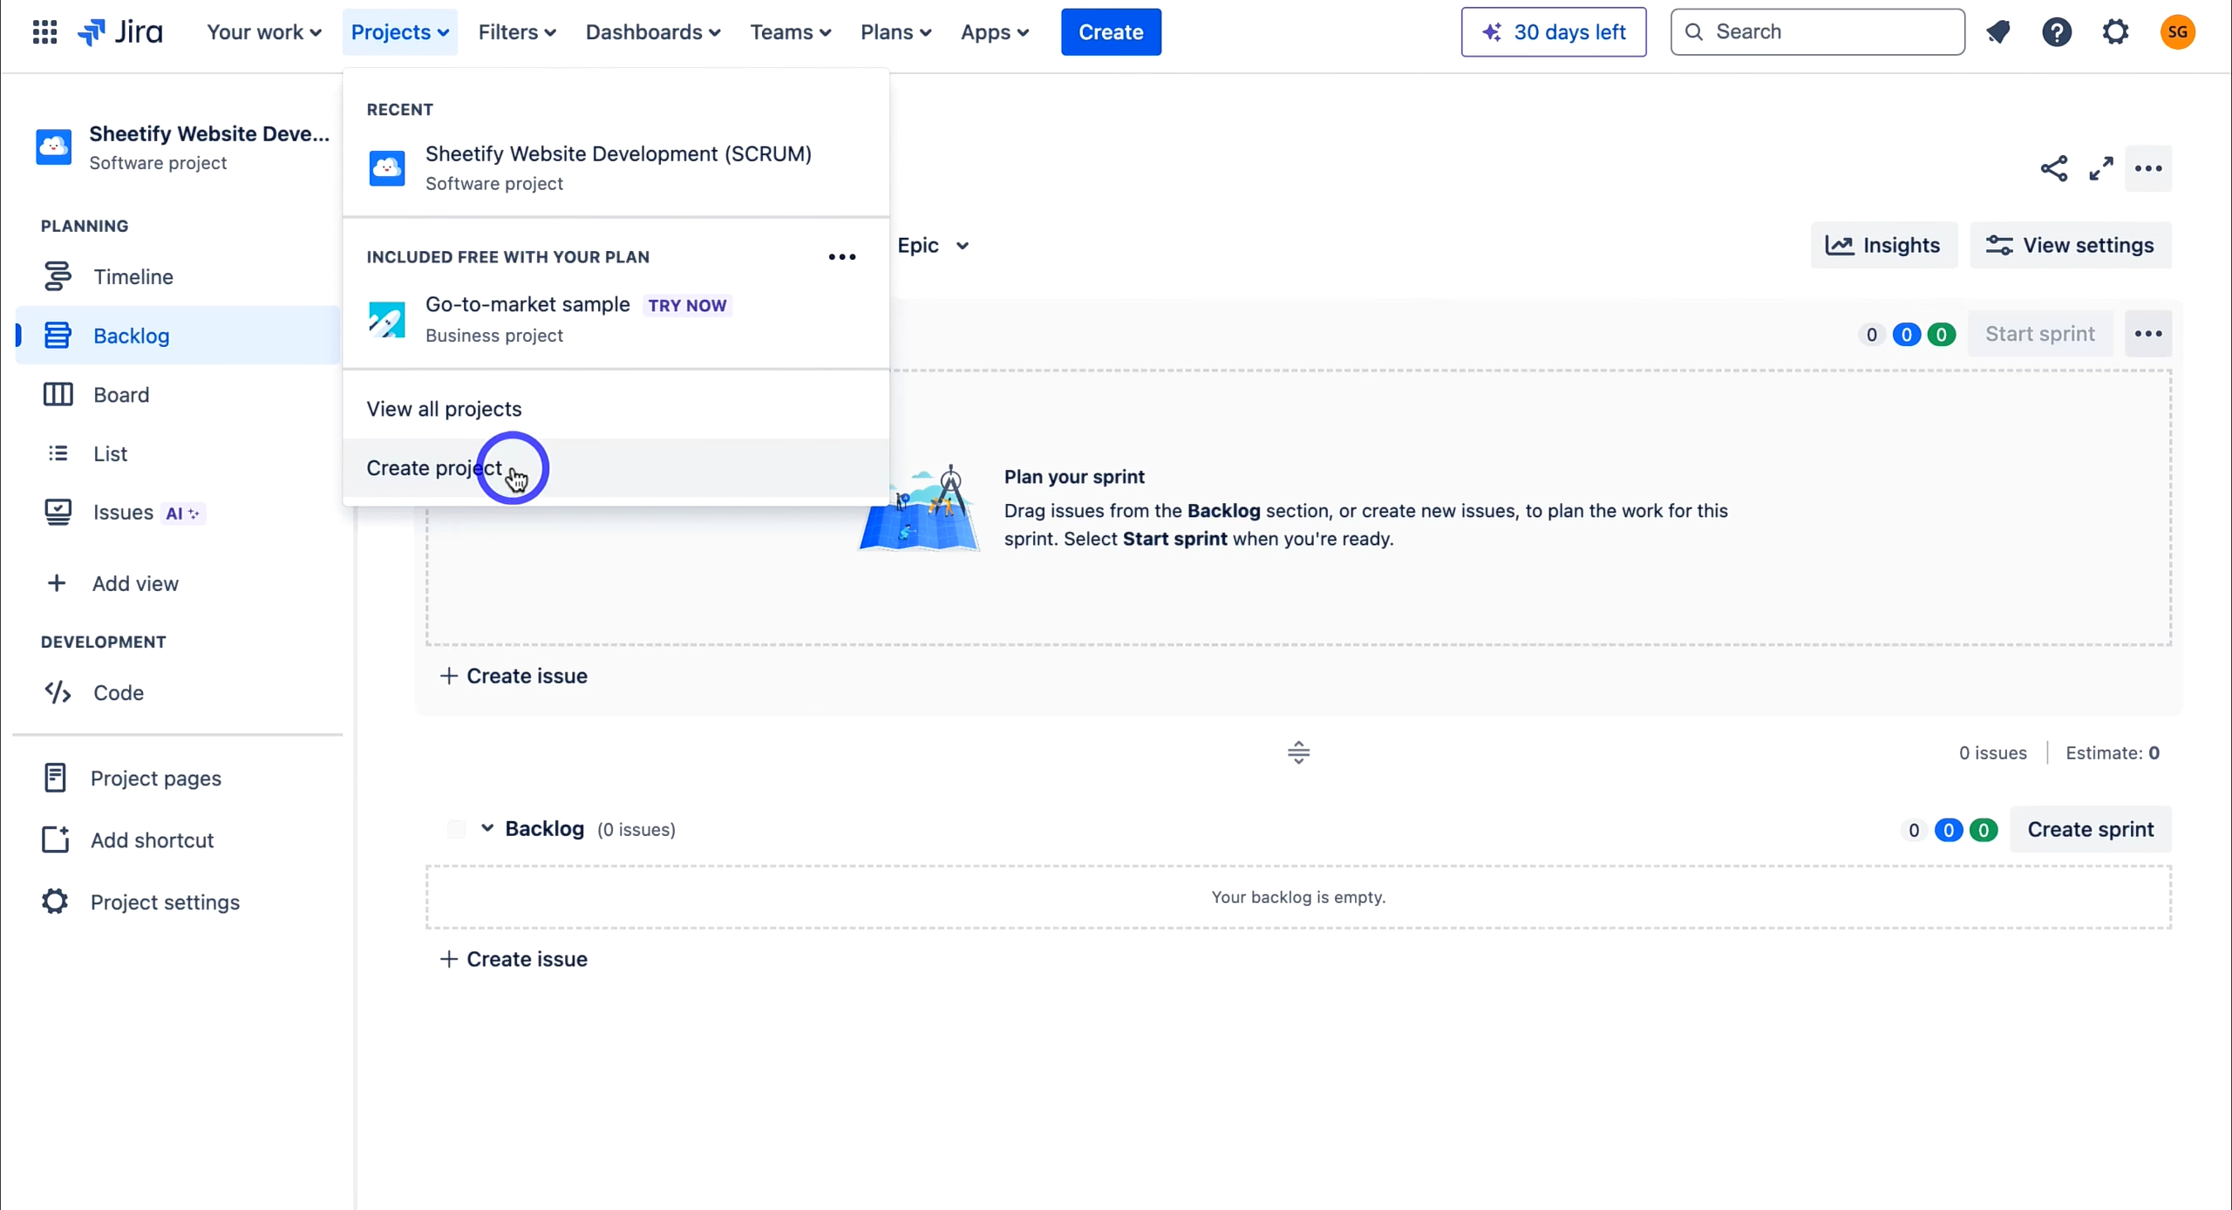Click the Jira logo
Screen dimensions: 2232x1210
pos(119,32)
